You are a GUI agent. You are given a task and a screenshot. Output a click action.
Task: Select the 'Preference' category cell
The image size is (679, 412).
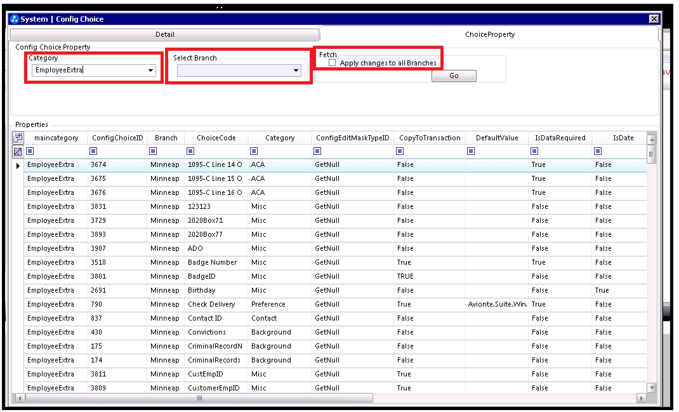[280, 304]
